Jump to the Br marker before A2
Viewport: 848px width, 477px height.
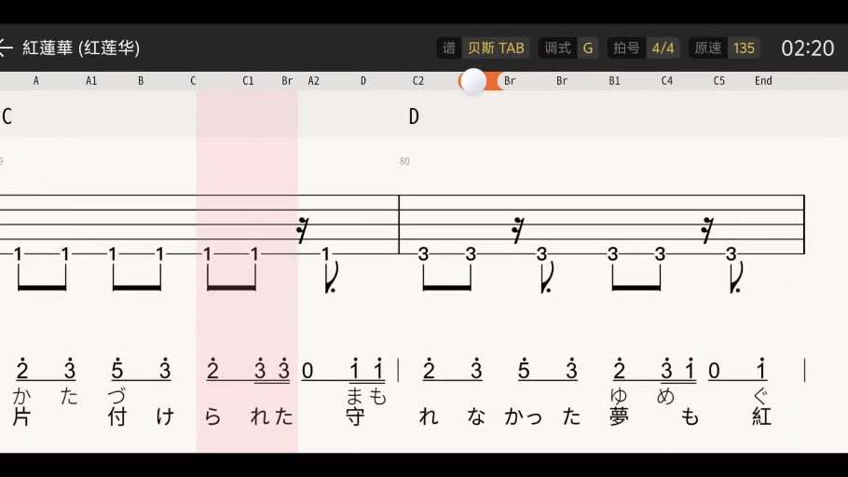point(287,81)
